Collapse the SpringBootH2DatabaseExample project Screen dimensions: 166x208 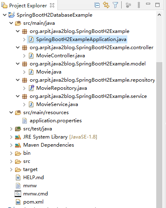coord(5,15)
